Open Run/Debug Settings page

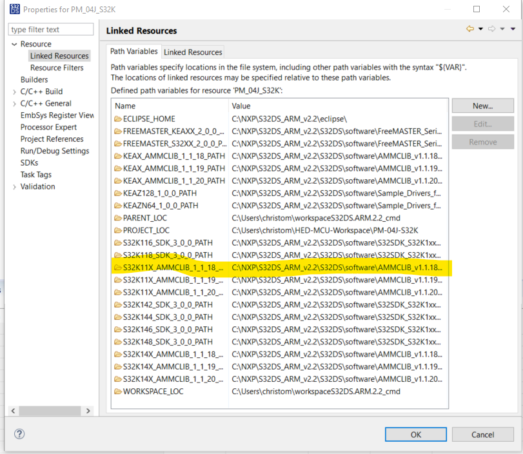click(x=55, y=151)
